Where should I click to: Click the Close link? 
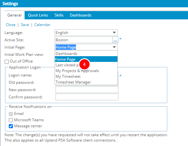coord(11,25)
